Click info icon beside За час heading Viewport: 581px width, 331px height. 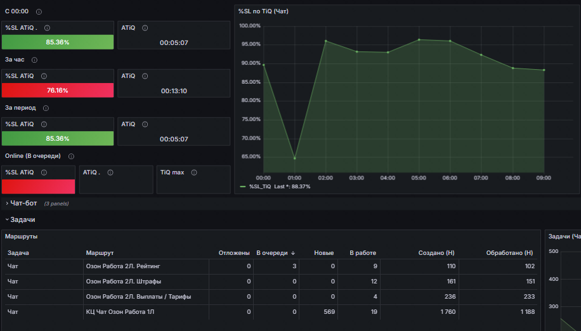click(x=34, y=60)
